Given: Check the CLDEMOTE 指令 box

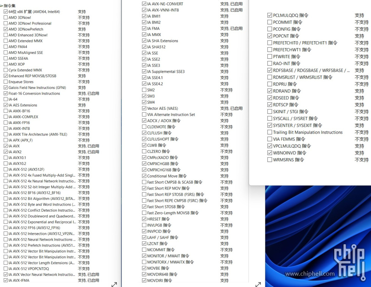Looking at the screenshot, I should click(144, 127).
